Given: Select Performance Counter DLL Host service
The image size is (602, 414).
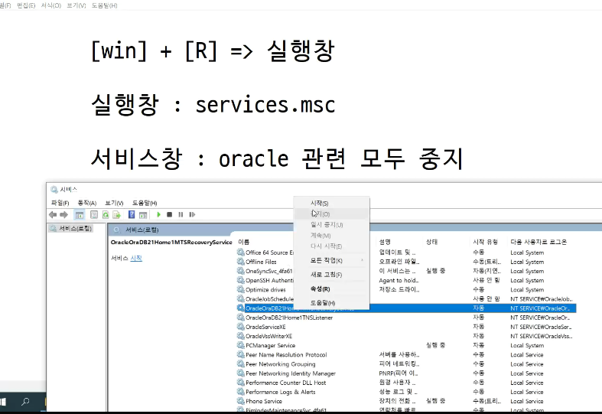Looking at the screenshot, I should pyautogui.click(x=406, y=383).
